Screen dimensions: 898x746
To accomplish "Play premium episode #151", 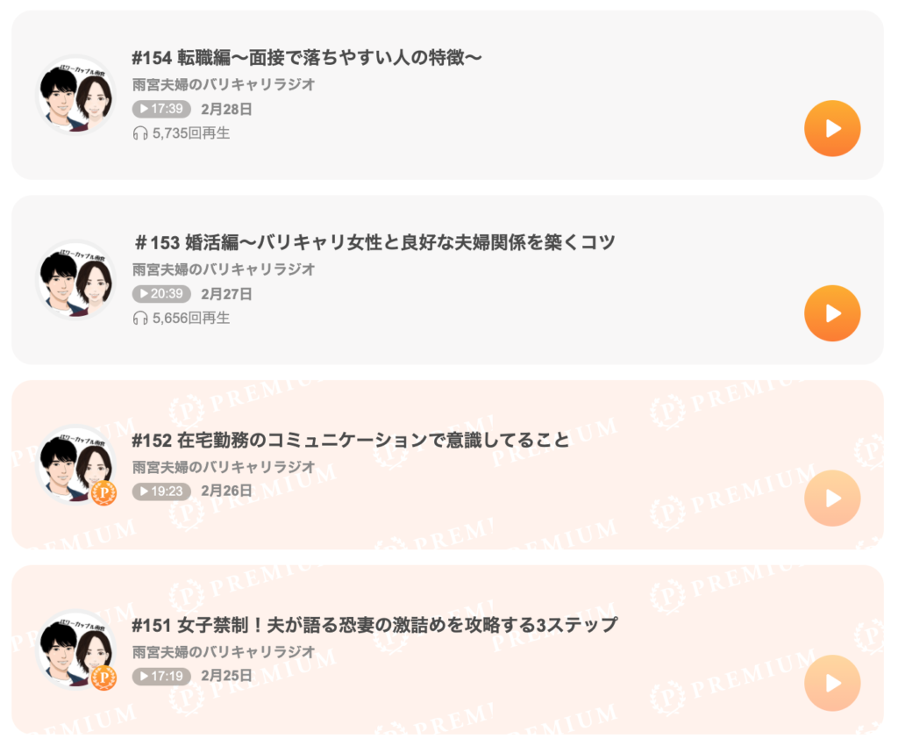I will click(832, 683).
